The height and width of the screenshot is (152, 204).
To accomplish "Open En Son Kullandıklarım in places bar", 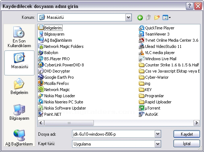I will click(x=19, y=37).
